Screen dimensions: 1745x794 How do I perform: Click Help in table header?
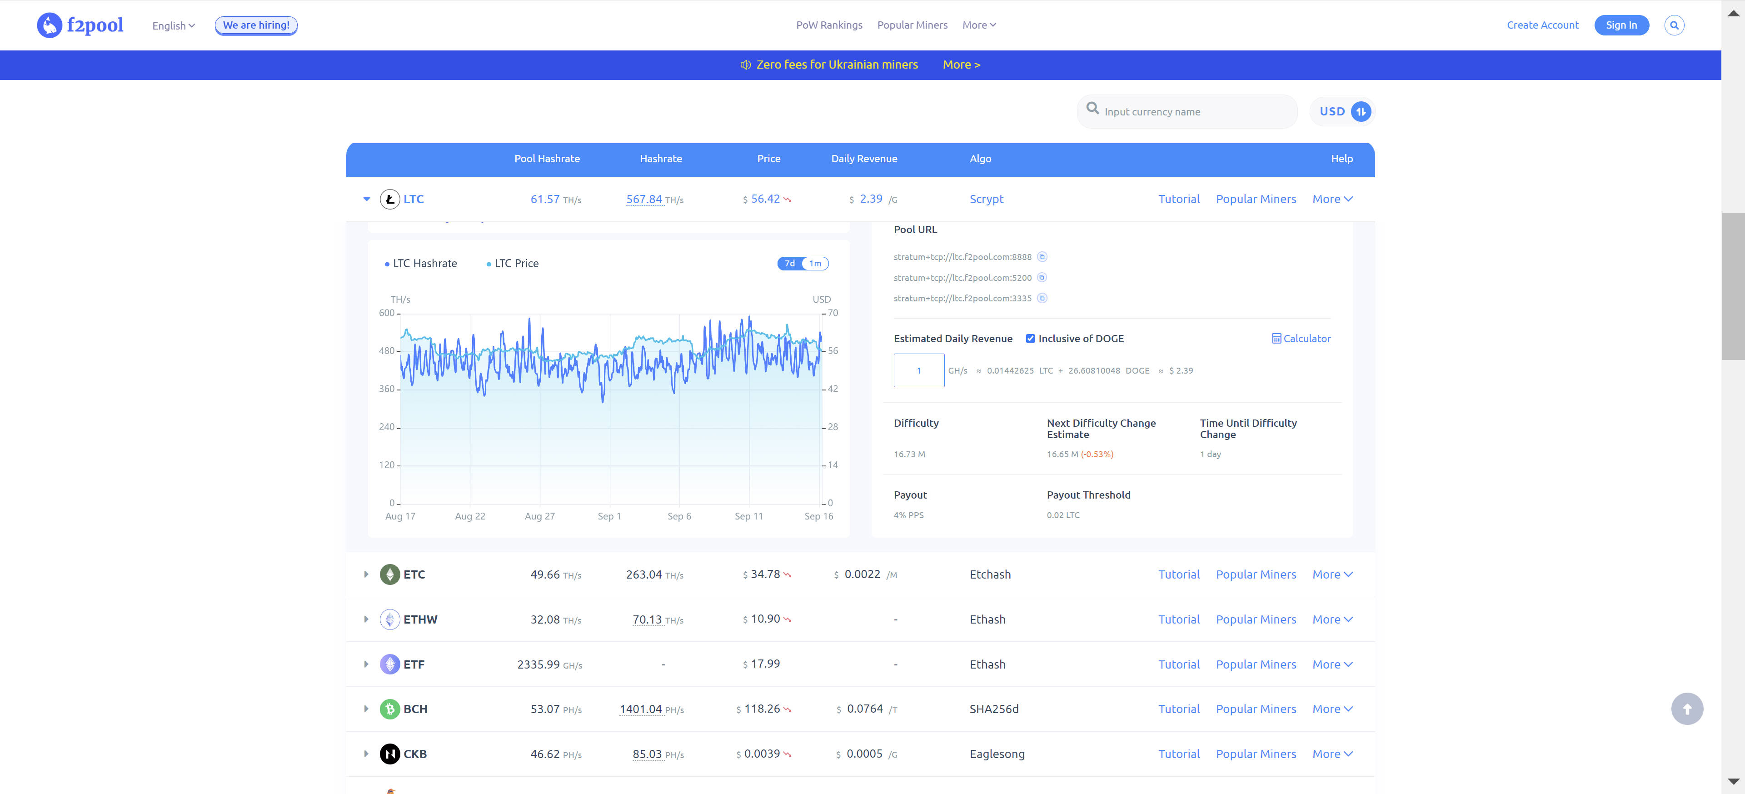point(1342,159)
